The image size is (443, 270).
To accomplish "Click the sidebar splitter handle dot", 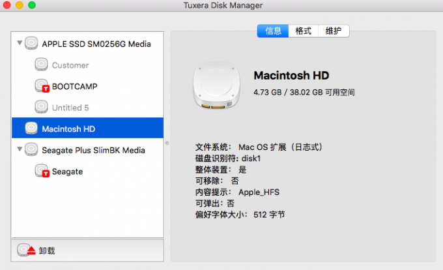I will 167,143.
